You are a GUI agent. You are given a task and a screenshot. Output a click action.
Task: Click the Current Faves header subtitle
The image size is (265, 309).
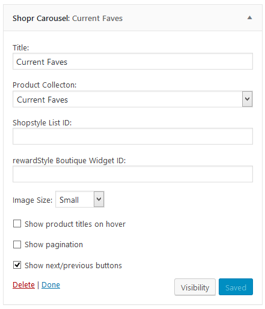[x=97, y=19]
